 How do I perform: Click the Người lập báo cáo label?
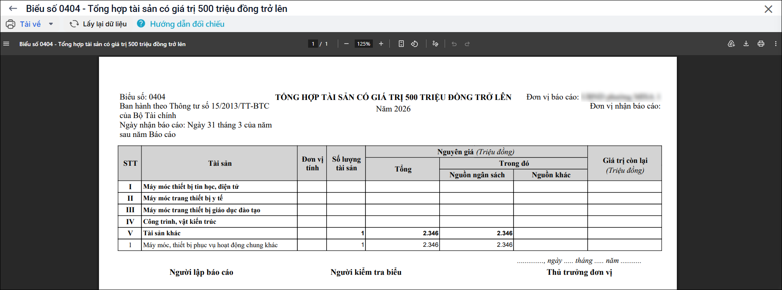click(201, 272)
